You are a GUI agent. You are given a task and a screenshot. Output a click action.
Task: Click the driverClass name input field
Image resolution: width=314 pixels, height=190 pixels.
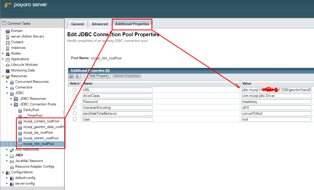click(117, 96)
